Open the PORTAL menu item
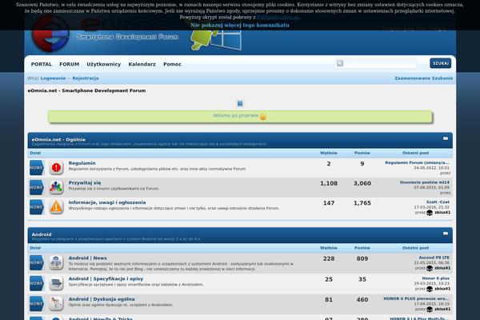The width and height of the screenshot is (480, 320). [42, 64]
